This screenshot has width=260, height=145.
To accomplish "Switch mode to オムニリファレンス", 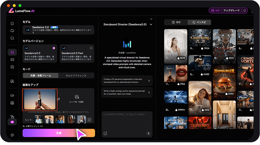I will pos(76,75).
